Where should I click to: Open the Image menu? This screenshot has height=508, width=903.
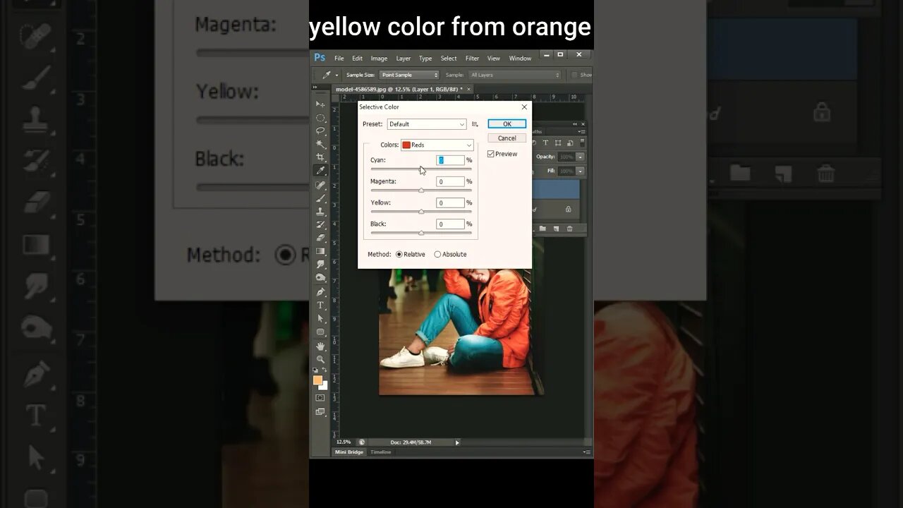pyautogui.click(x=379, y=59)
